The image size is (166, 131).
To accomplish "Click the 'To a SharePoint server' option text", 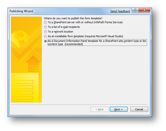I will tap(85, 22).
